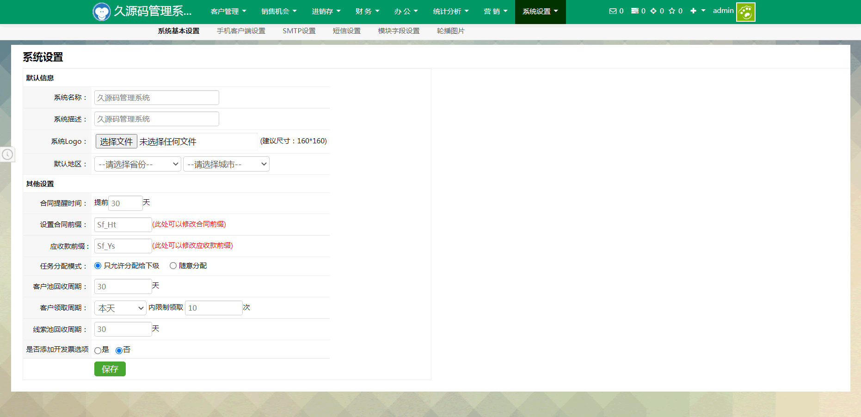861x417 pixels.
Task: Expand the 客户领取周期 本天 dropdown
Action: (120, 308)
